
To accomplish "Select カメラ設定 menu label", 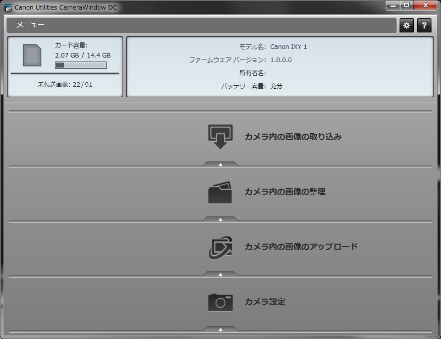I will click(265, 302).
